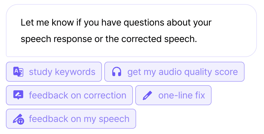Image resolution: width=264 pixels, height=134 pixels.
Task: Click the chat-edit icon on feedback on correction
Action: click(18, 95)
